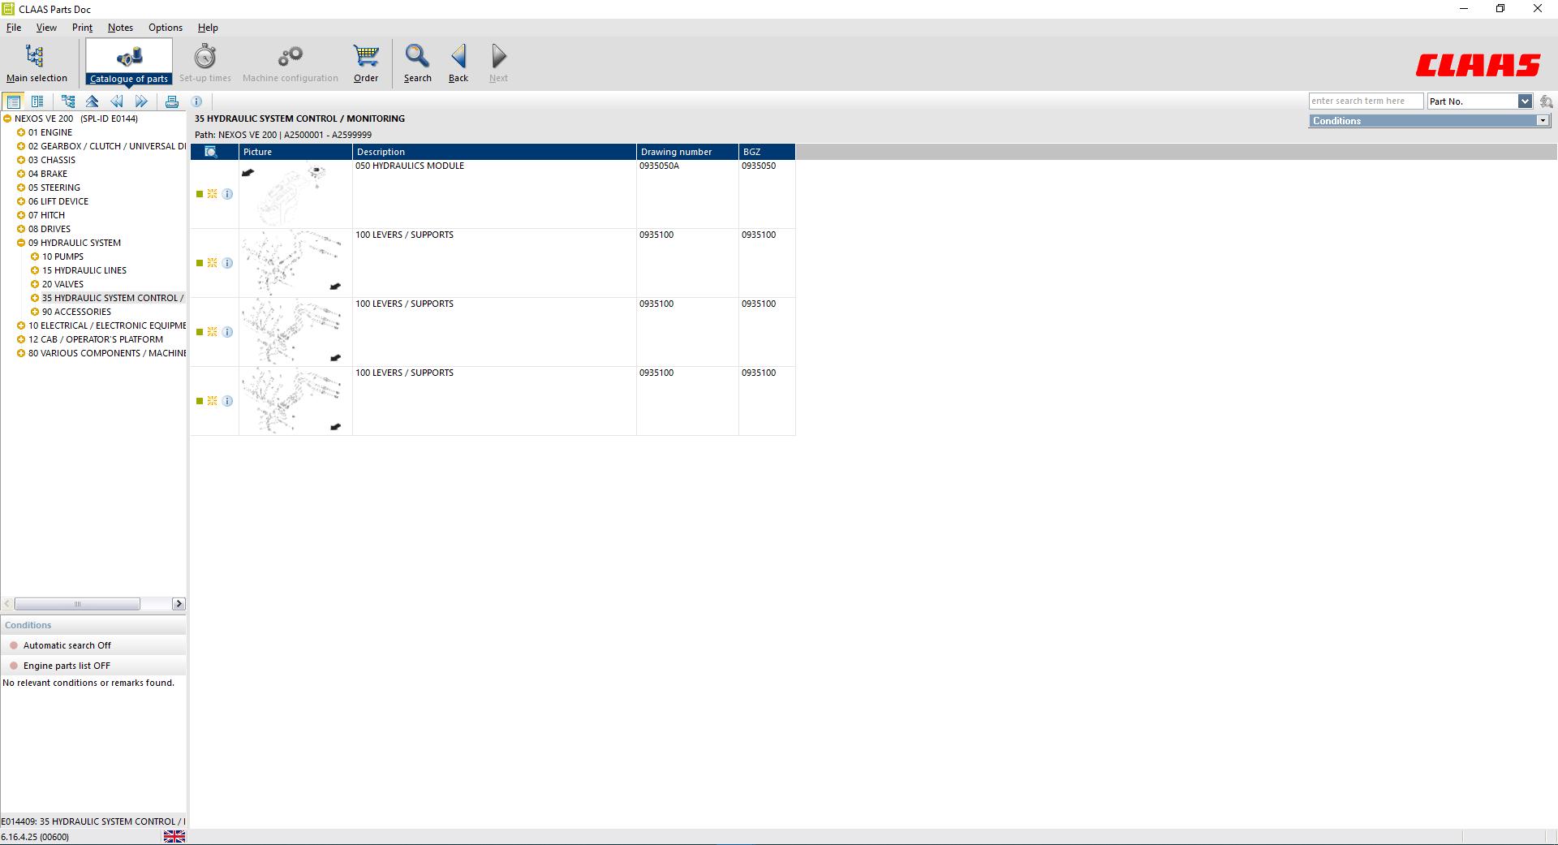The width and height of the screenshot is (1558, 845).
Task: Switch to single list view icon
Action: [x=13, y=101]
